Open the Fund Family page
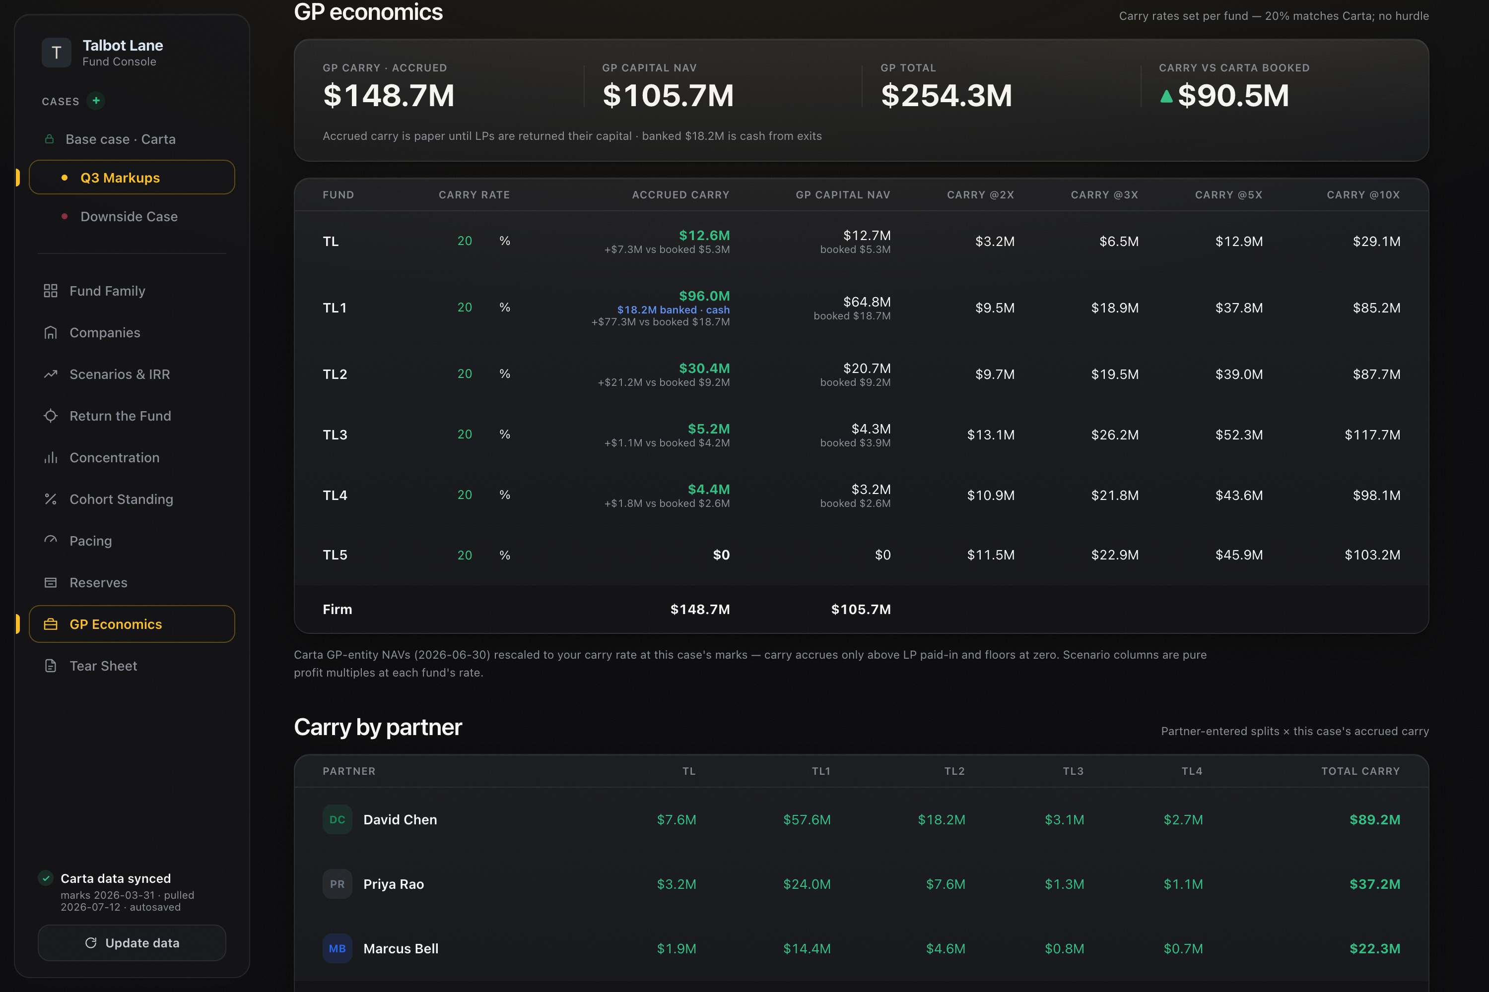Screen dimensions: 1489x992 pos(132,290)
